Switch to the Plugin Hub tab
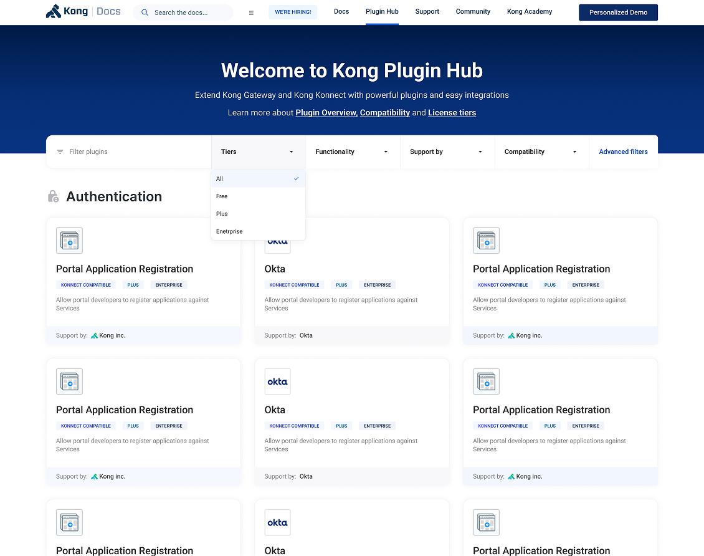 (382, 11)
